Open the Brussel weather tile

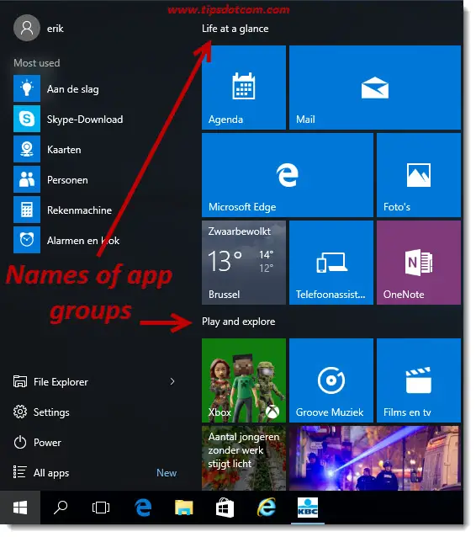pos(244,263)
